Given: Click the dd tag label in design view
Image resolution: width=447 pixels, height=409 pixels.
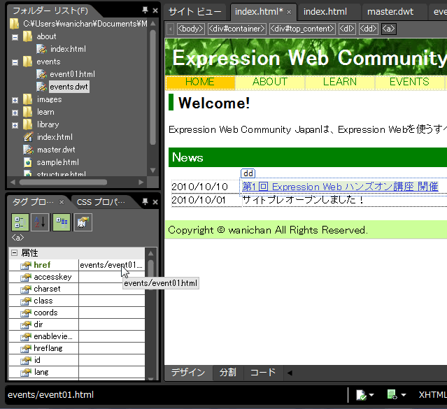Looking at the screenshot, I should (x=248, y=173).
